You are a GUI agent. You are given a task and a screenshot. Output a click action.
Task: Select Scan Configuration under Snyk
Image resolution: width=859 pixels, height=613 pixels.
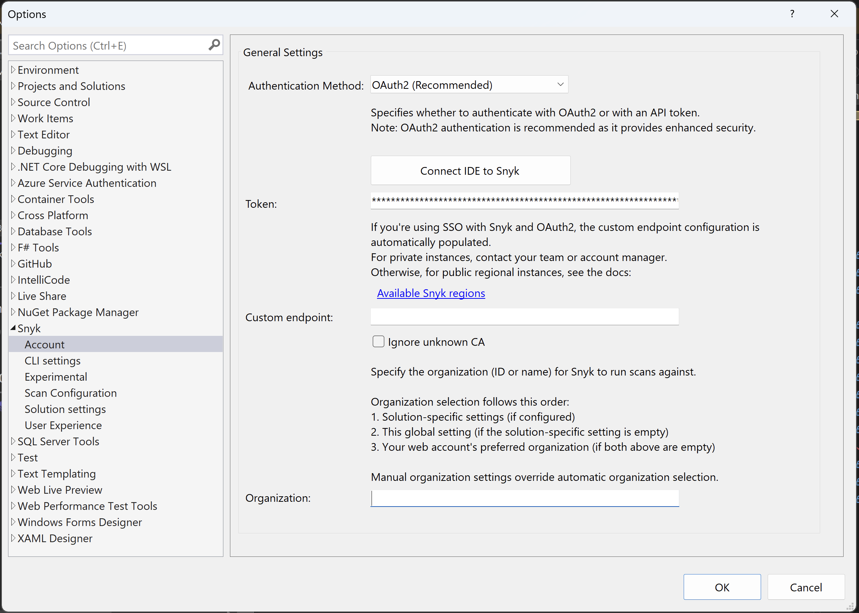tap(70, 393)
